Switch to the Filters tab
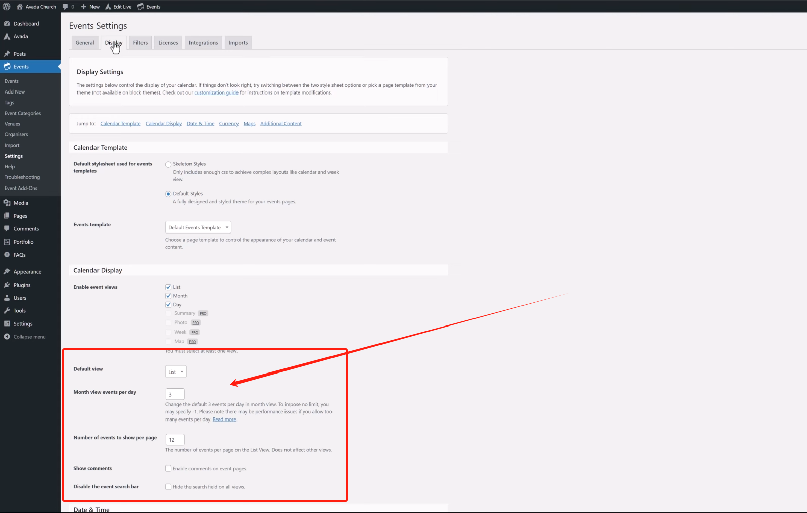This screenshot has height=513, width=807. pos(140,43)
